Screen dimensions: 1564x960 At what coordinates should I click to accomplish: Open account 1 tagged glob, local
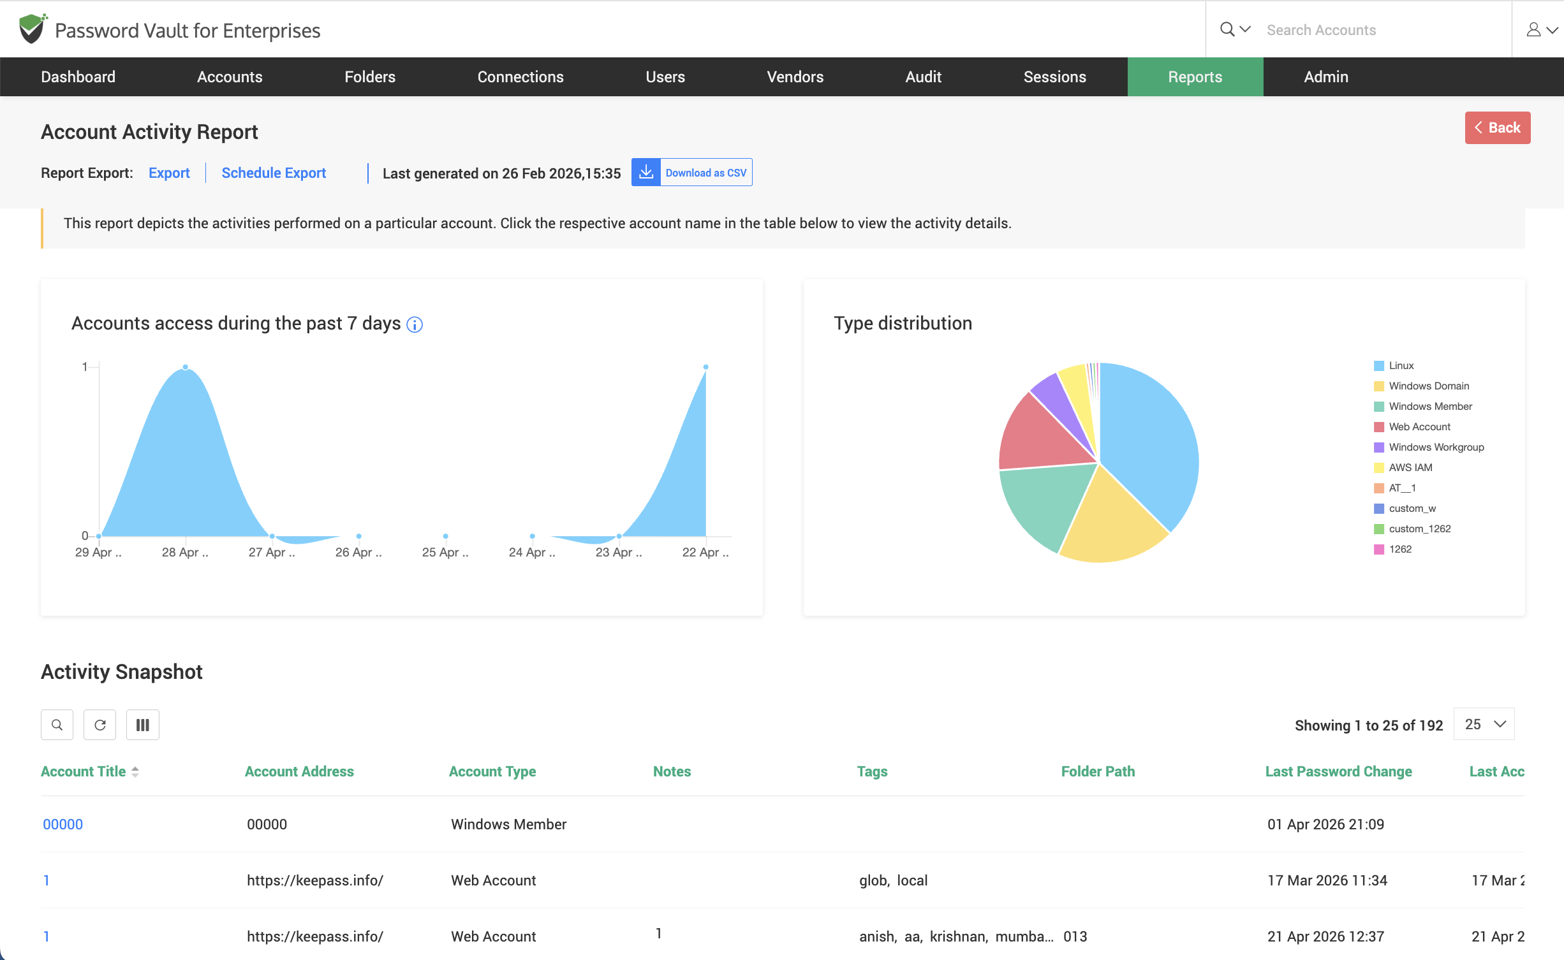[x=46, y=880]
